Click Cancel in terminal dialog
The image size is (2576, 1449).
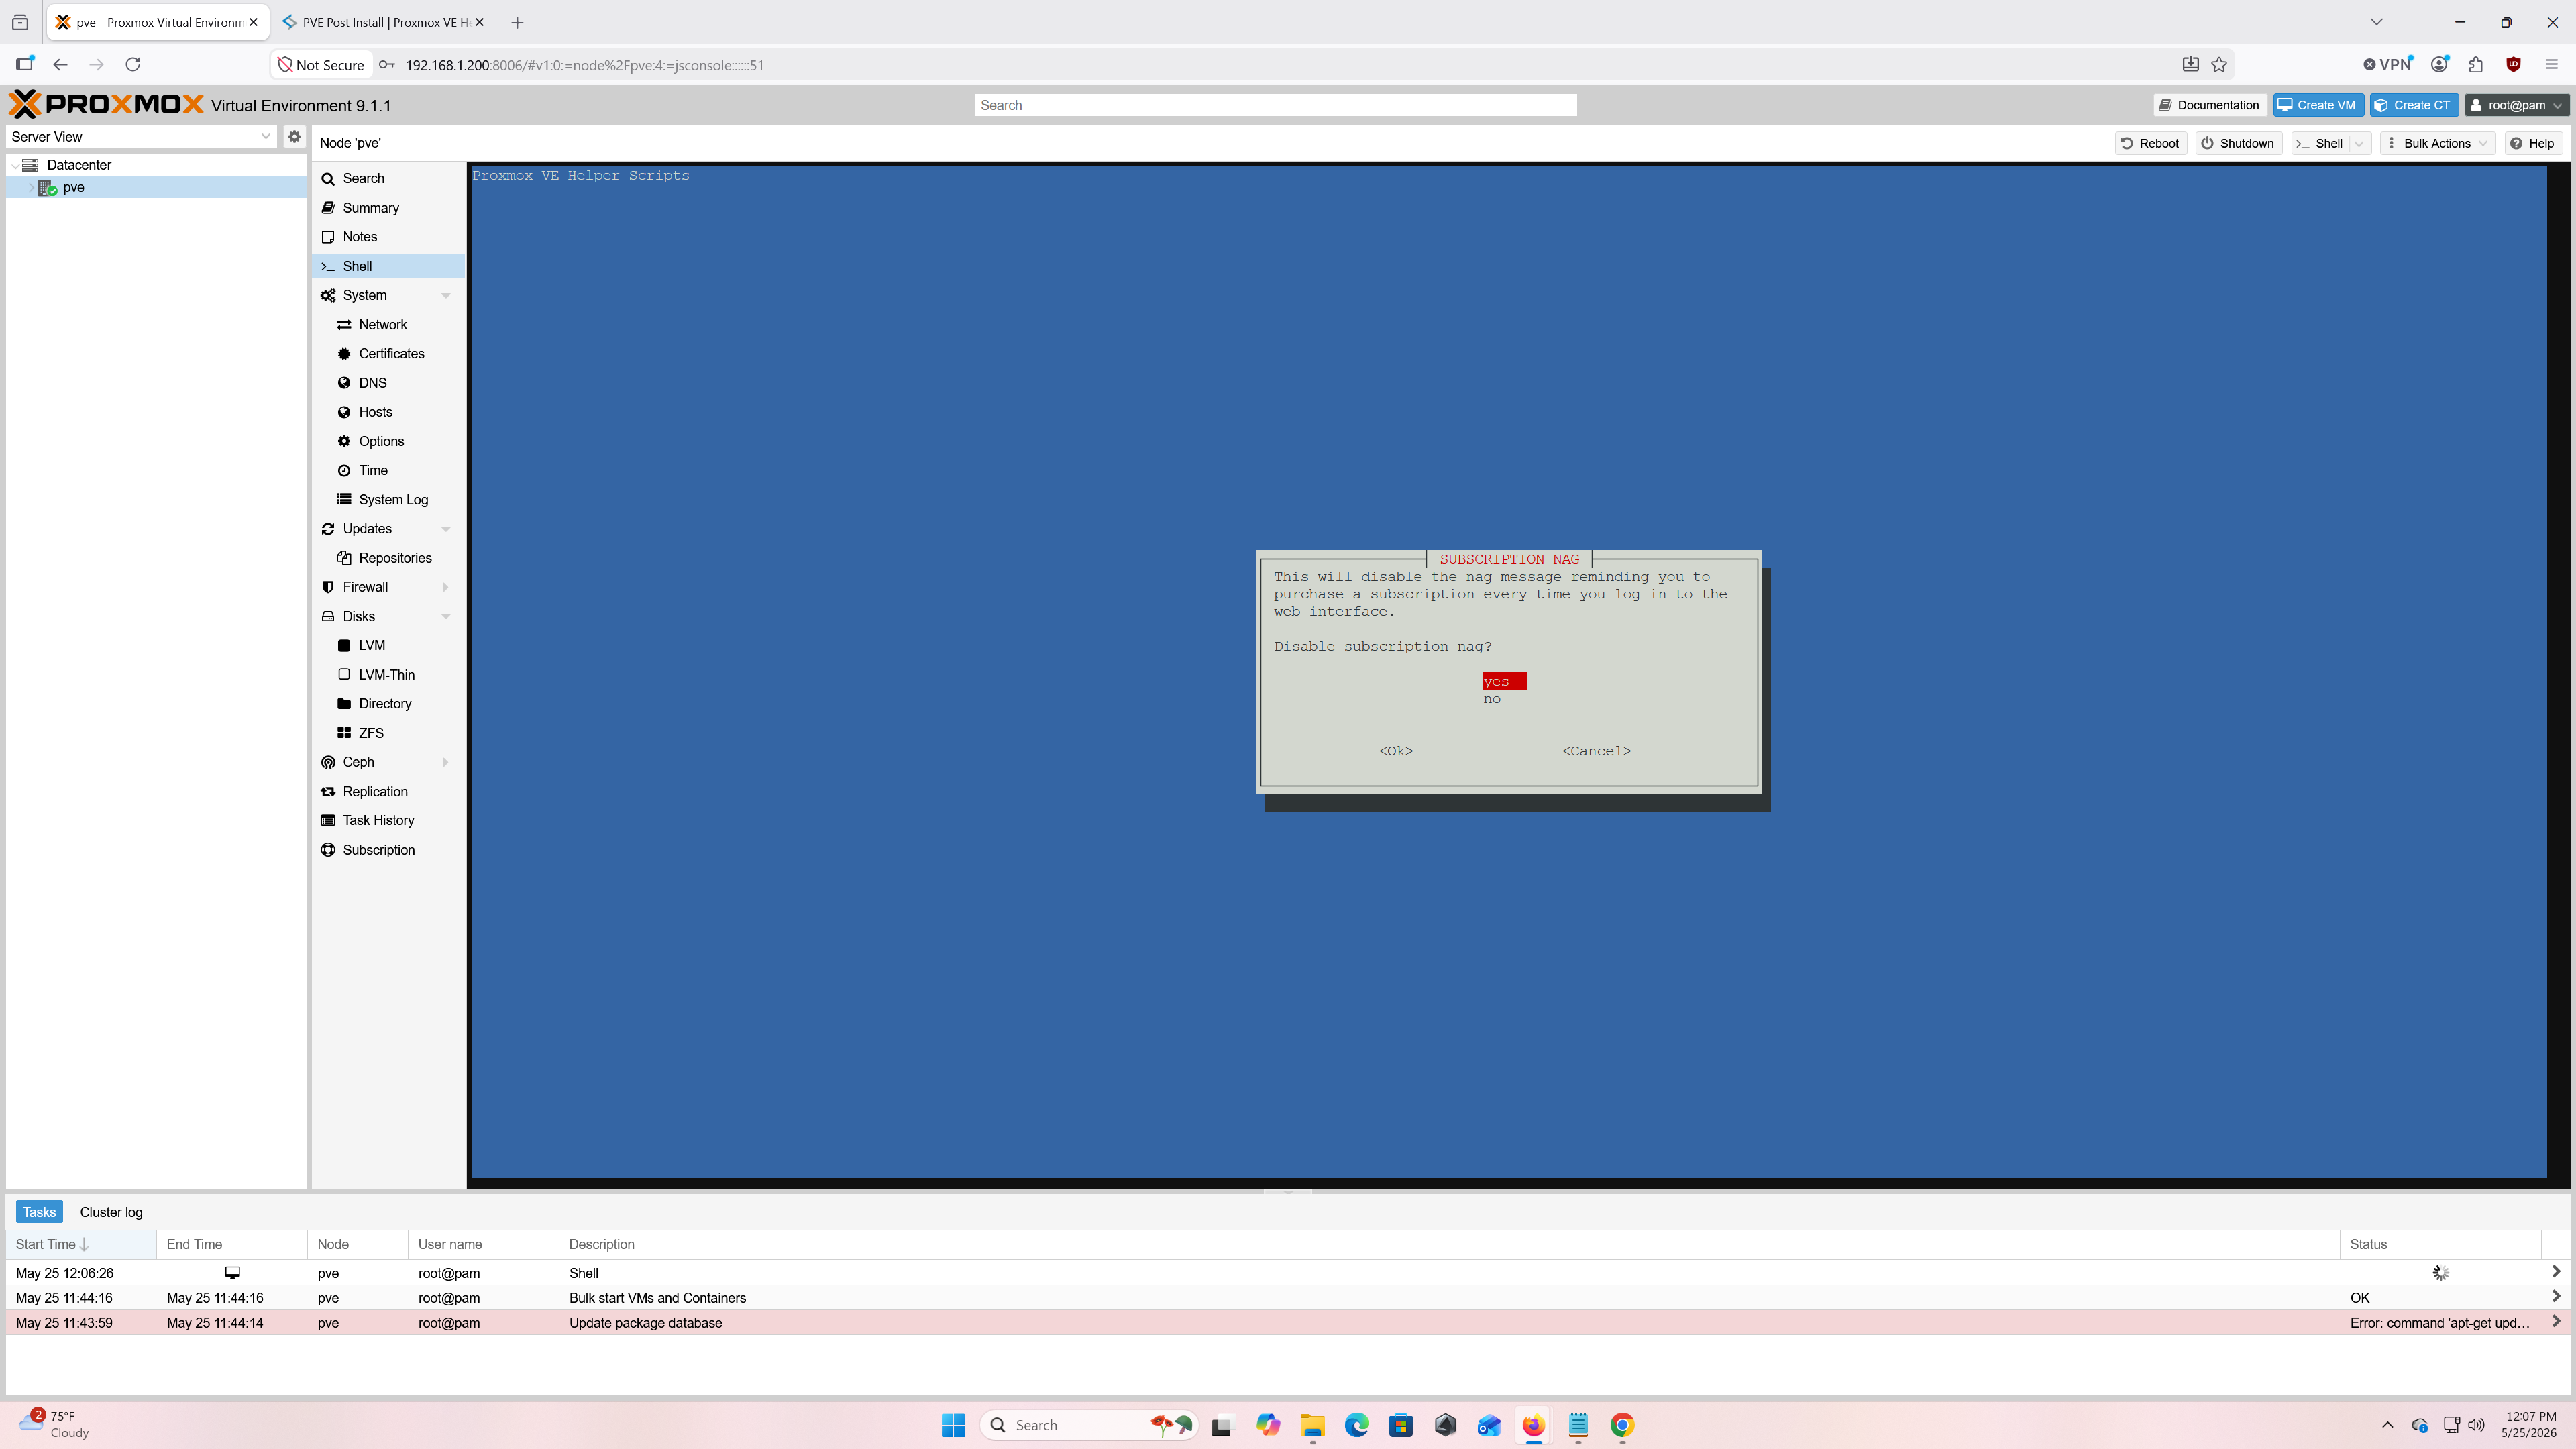(x=1596, y=751)
